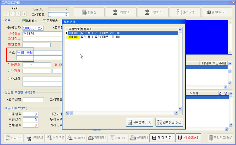Click 주소 field with 우리 동네
This screenshot has height=145, width=236.
39,53
